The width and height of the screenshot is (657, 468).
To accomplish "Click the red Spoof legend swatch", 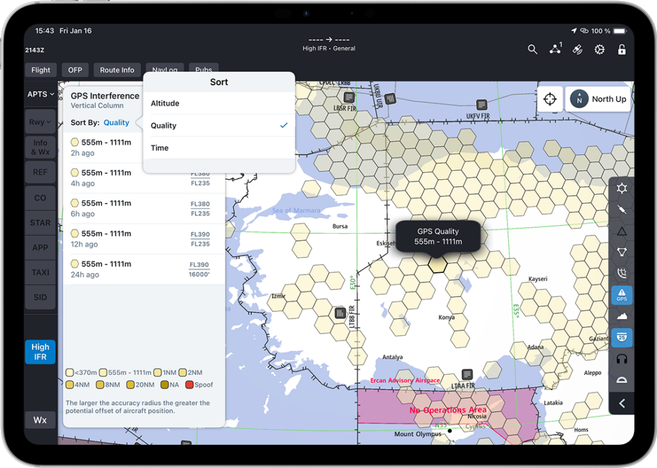I will [189, 385].
